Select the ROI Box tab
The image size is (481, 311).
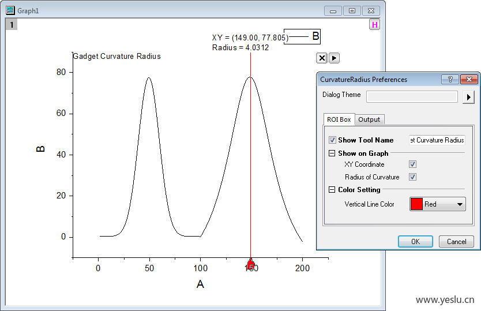tap(339, 119)
